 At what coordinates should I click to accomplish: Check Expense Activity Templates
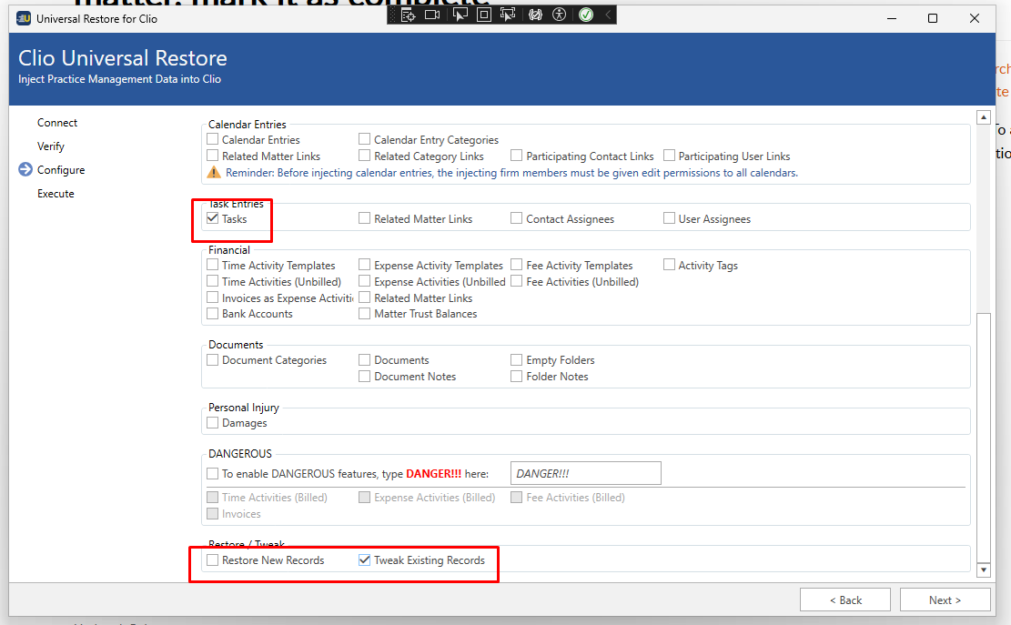(x=364, y=265)
